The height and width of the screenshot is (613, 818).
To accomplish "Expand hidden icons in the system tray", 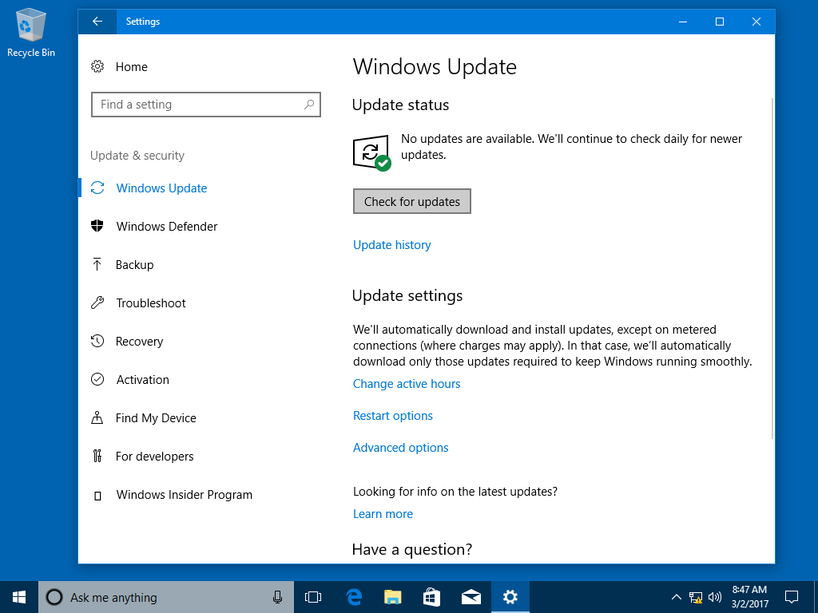I will click(x=676, y=596).
